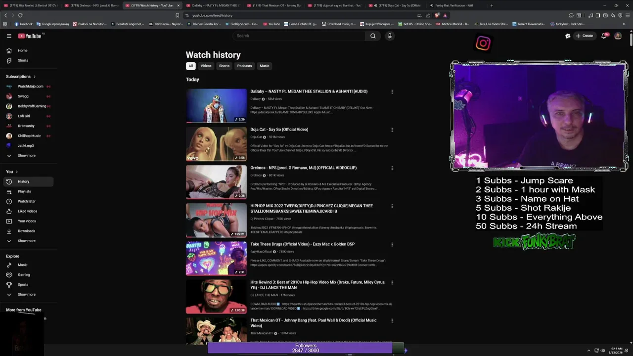The height and width of the screenshot is (356, 633).
Task: Click the YouTube search field
Action: (x=299, y=36)
